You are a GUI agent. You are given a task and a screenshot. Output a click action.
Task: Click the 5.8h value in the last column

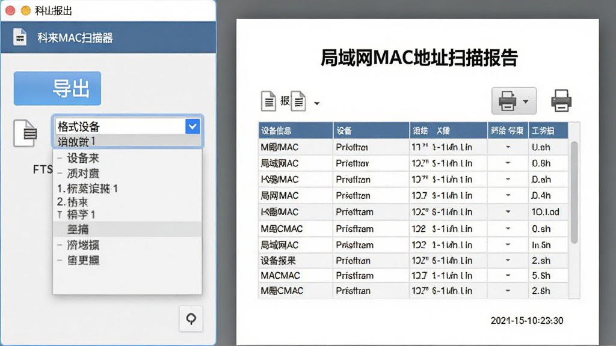(541, 276)
